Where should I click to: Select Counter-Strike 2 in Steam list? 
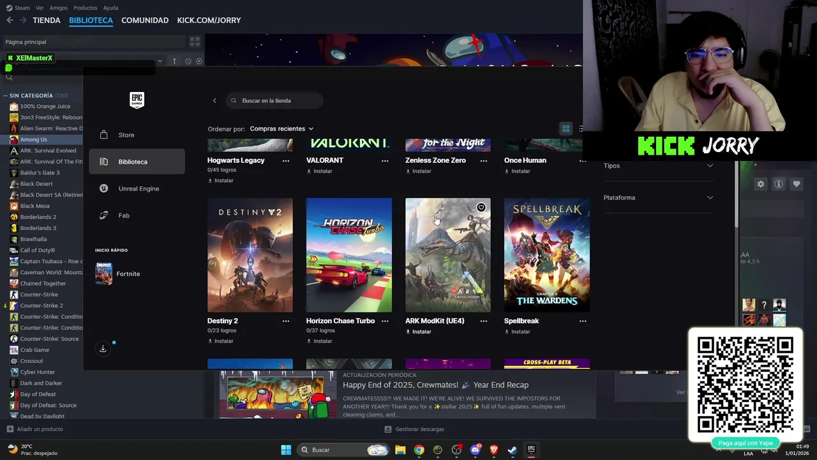pos(41,305)
